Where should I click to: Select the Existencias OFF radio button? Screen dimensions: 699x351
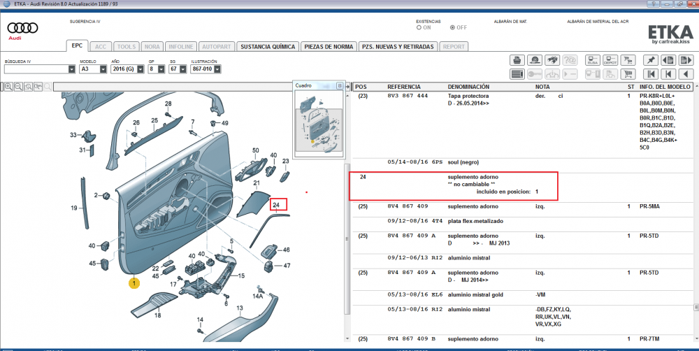[x=452, y=28]
